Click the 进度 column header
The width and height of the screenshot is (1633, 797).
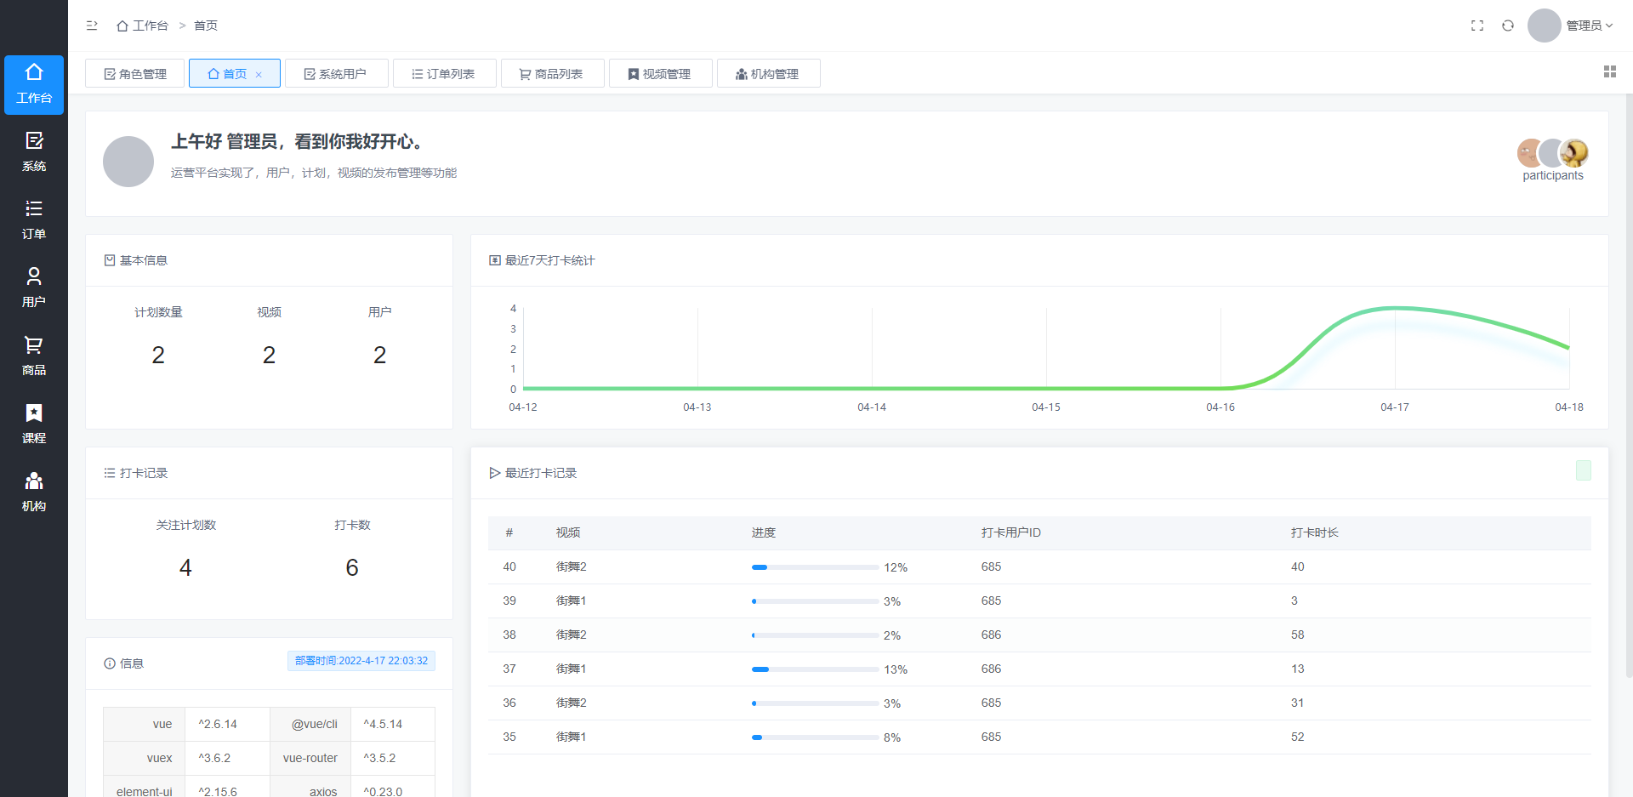pyautogui.click(x=763, y=532)
